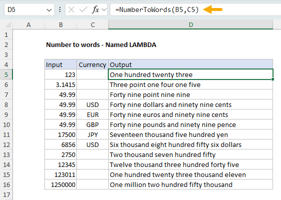281x200 pixels.
Task: Click the 'Output' header cell
Action: click(191, 64)
